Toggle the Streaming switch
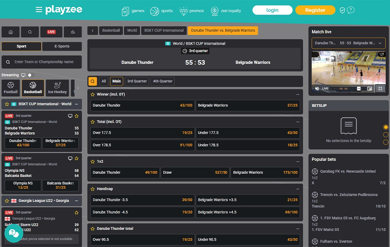The height and width of the screenshot is (247, 390). 30,75
